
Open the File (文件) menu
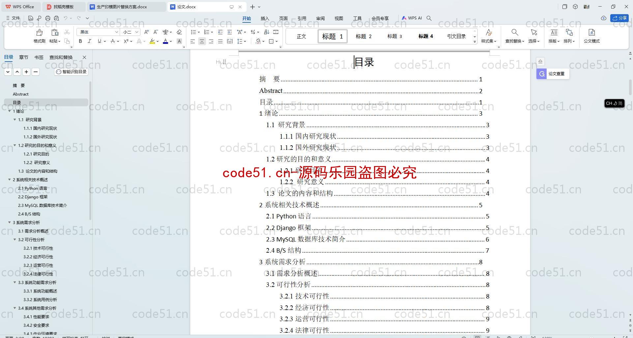tap(13, 18)
